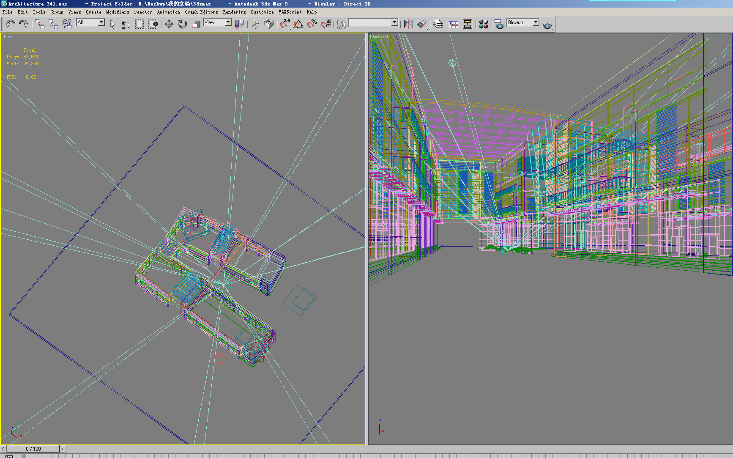Open Render Scene dialog teapot icon
Viewport: 733px width, 458px height.
tap(499, 24)
